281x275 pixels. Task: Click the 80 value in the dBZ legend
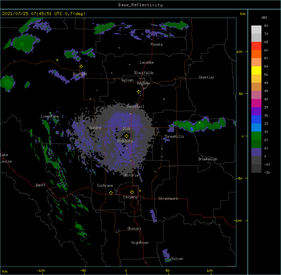(266, 26)
